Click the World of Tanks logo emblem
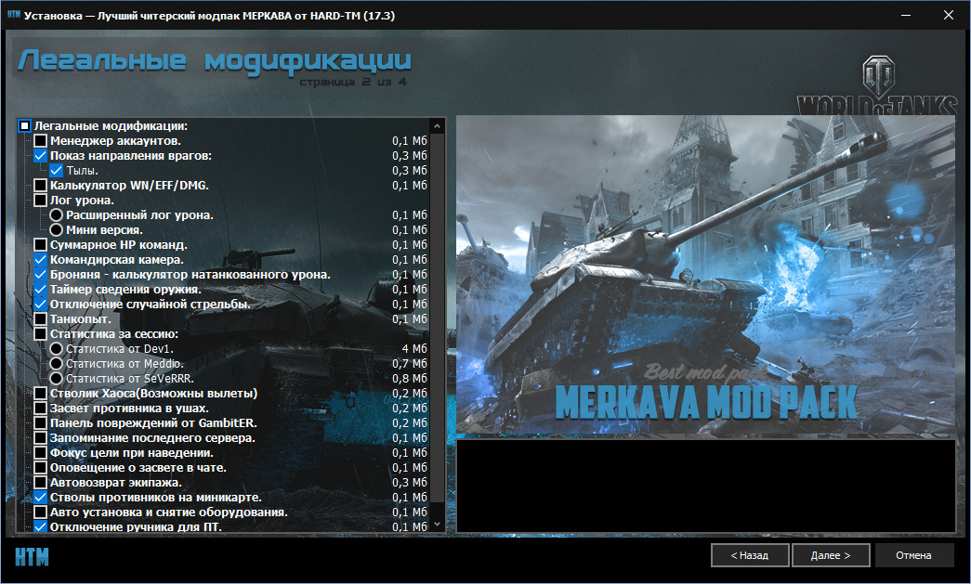Image resolution: width=971 pixels, height=584 pixels. click(x=879, y=75)
